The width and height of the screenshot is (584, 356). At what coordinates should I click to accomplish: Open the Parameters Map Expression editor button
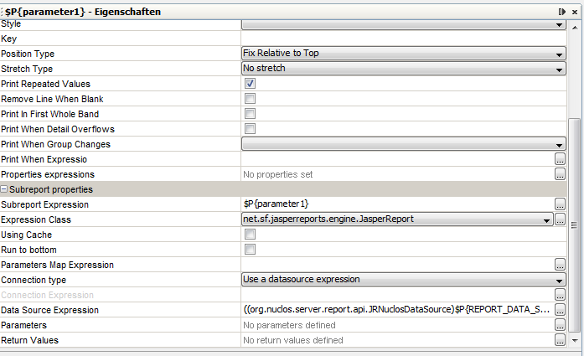(560, 265)
